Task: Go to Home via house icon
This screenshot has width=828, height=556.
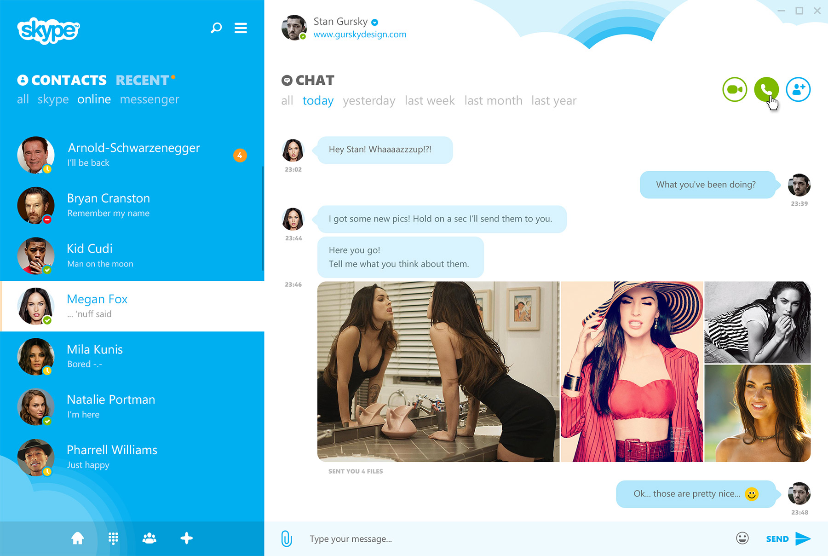Action: (x=78, y=538)
